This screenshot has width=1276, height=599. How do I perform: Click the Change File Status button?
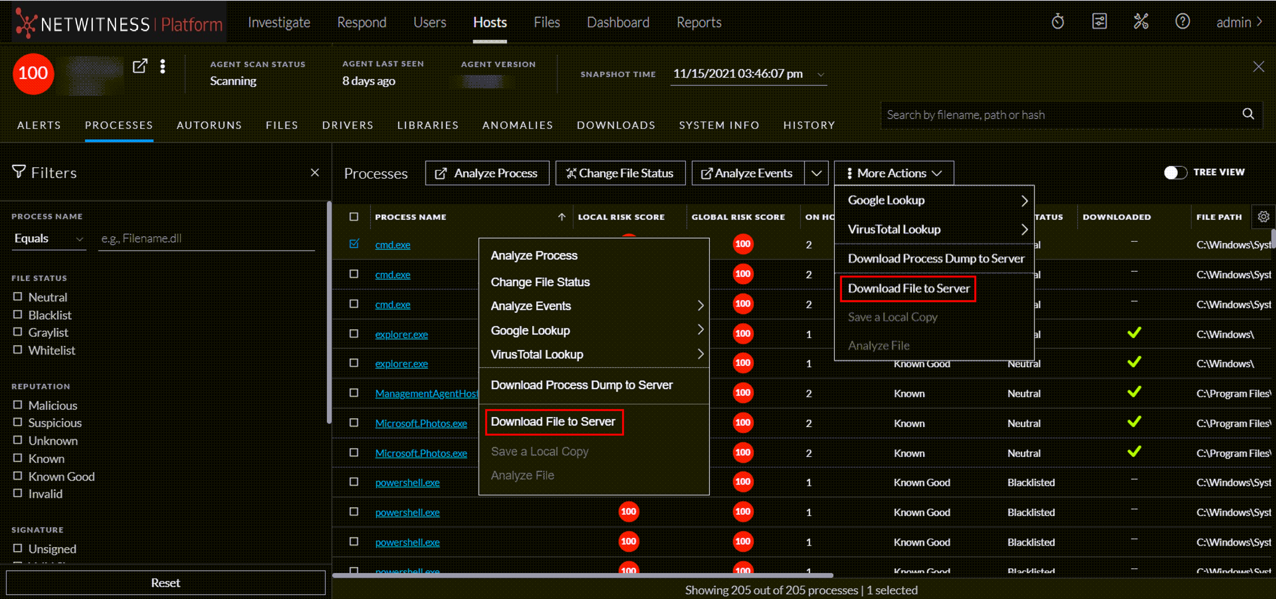(x=620, y=173)
